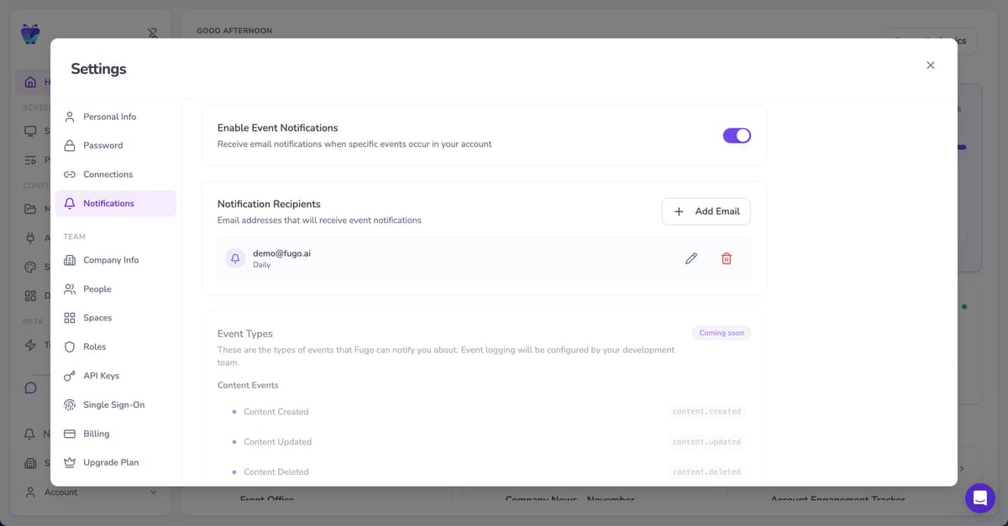The width and height of the screenshot is (1008, 526).
Task: Open the Personal Info settings section
Action: (x=116, y=117)
